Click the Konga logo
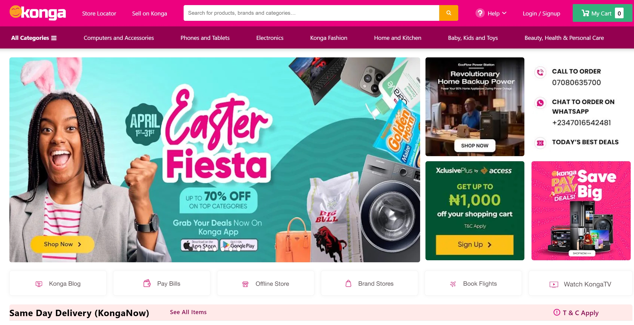The height and width of the screenshot is (325, 634). tap(38, 13)
